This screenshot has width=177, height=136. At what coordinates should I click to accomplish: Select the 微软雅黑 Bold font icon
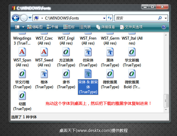click(132, 74)
